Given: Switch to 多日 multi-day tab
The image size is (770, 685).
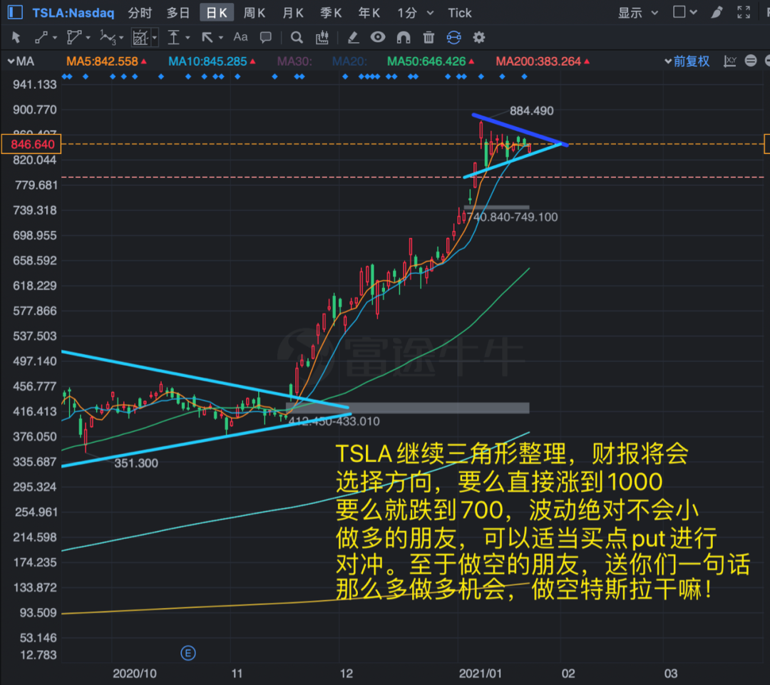Looking at the screenshot, I should click(178, 13).
